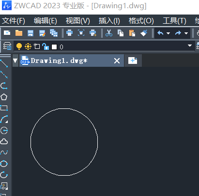Open the redo history dropdown arrow
This screenshot has height=196, width=199.
186,33
